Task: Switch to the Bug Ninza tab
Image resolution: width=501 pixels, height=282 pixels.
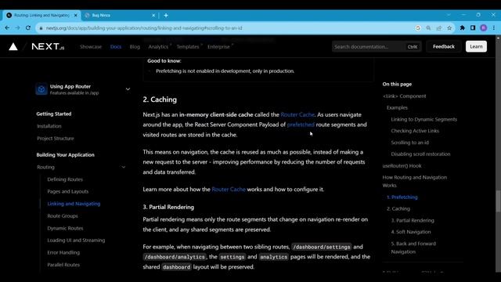Action: point(119,15)
